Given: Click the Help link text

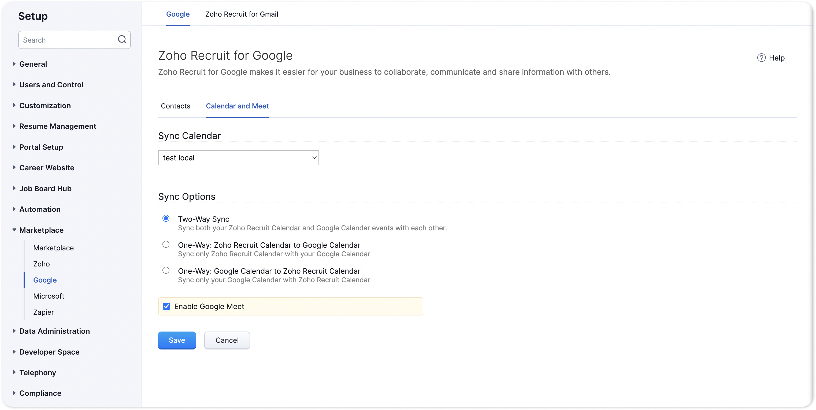Looking at the screenshot, I should pyautogui.click(x=777, y=58).
